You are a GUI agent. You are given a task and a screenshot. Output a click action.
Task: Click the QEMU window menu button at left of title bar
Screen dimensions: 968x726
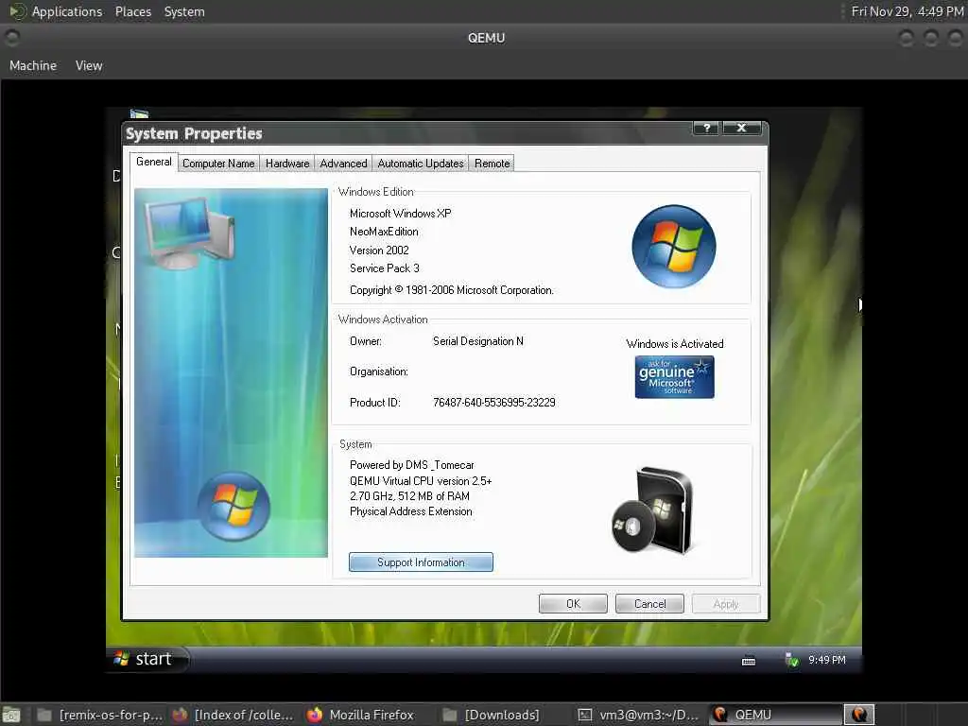(11, 38)
